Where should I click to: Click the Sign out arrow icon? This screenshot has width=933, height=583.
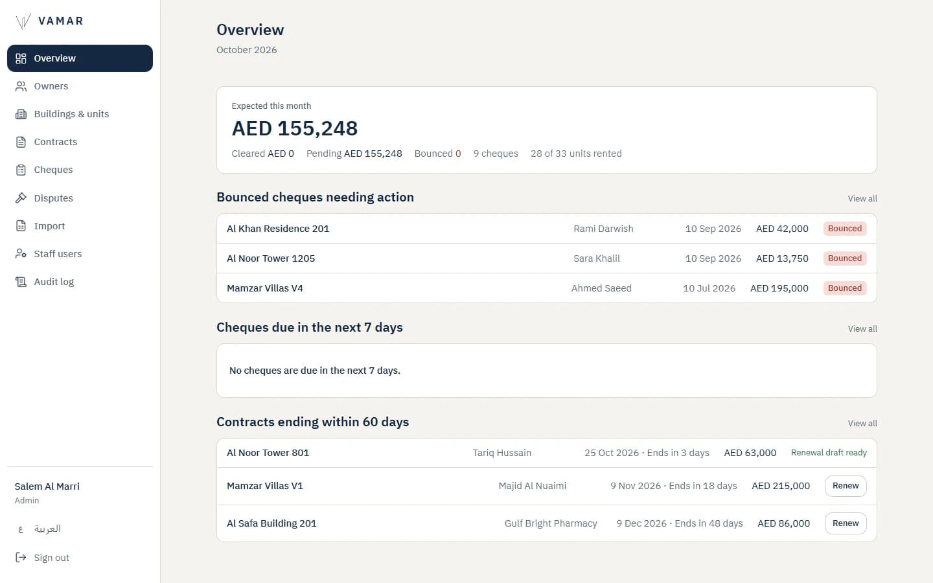[x=21, y=558]
